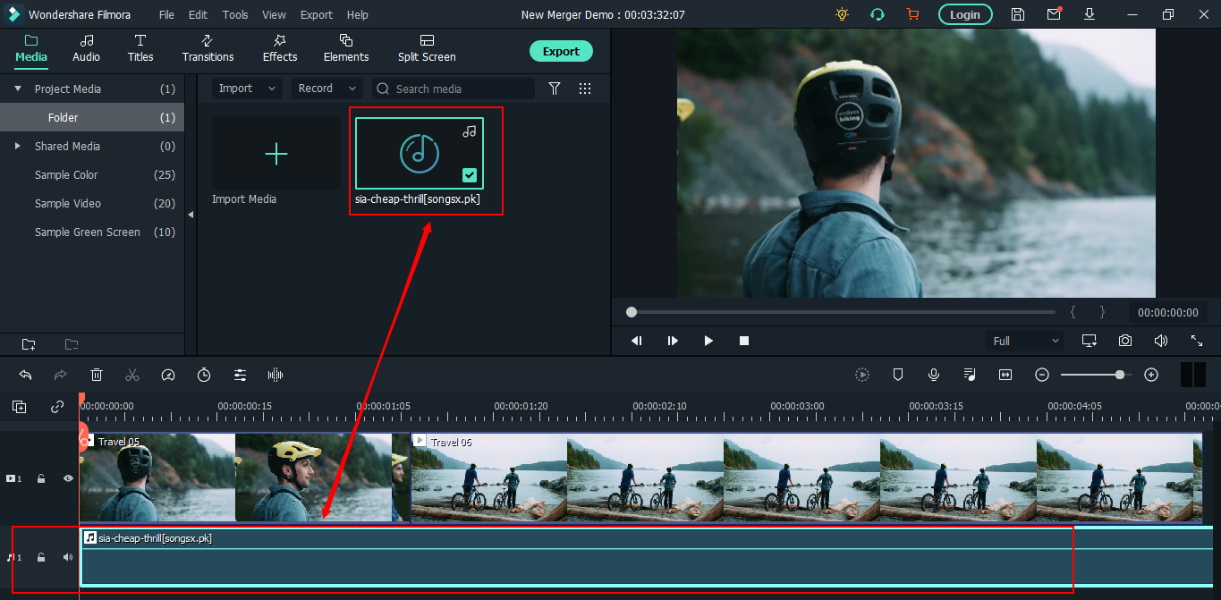Select the Folder item
This screenshot has width=1221, height=600.
(x=92, y=117)
